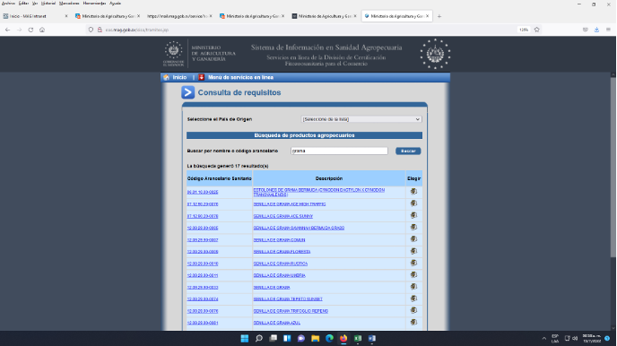Choose the ESTOLONES DE GRAMA BERMUDA row Elegir icon
617x346 pixels.
pyautogui.click(x=413, y=192)
